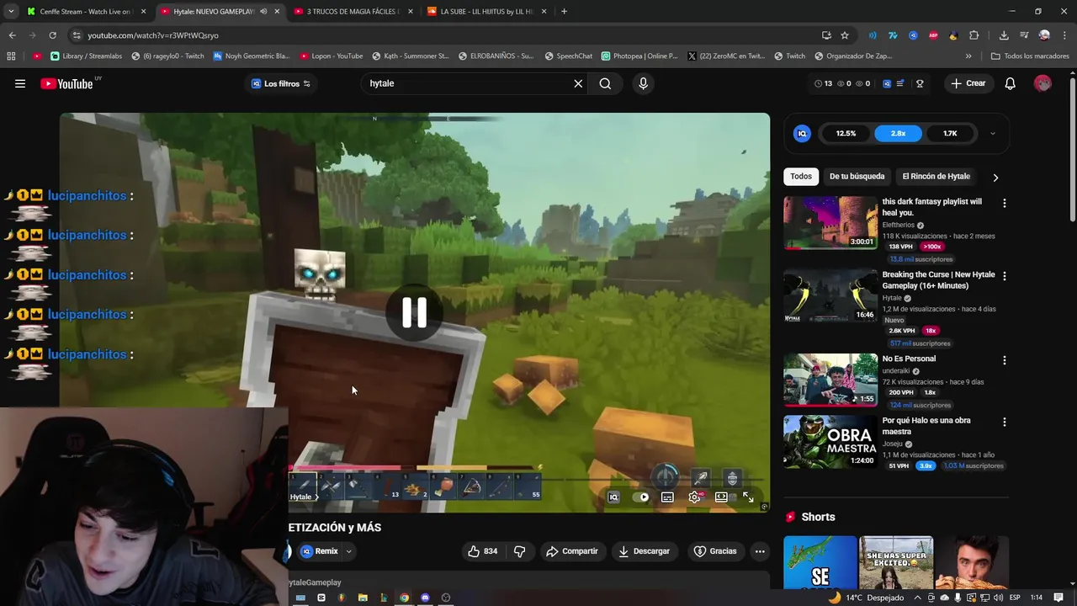This screenshot has width=1077, height=606.
Task: Open Por qué Halo es una obra maestra
Action: click(926, 426)
